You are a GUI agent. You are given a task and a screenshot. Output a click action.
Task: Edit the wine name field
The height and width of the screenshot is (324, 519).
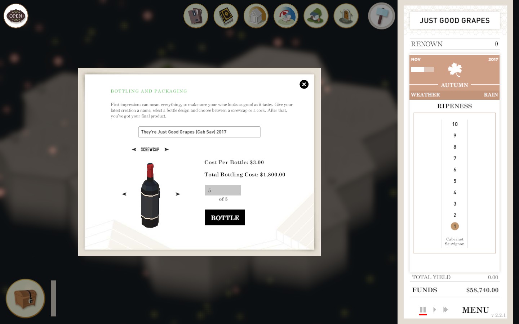[199, 132]
